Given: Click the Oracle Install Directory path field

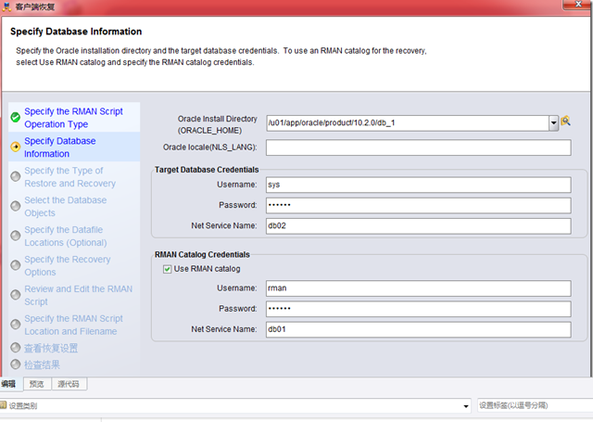Looking at the screenshot, I should click(408, 123).
